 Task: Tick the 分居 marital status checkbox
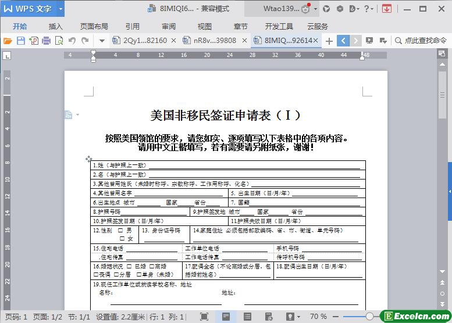click(x=116, y=275)
